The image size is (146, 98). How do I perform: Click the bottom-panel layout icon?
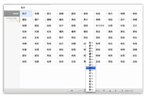click(110, 91)
